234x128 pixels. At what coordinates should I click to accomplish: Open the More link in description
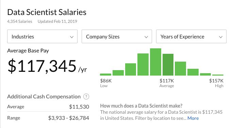193,118
